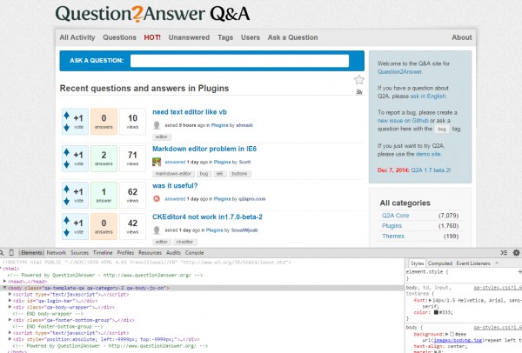The width and height of the screenshot is (522, 353).
Task: Upvote 'need text editor like vb'
Action: coord(67,115)
